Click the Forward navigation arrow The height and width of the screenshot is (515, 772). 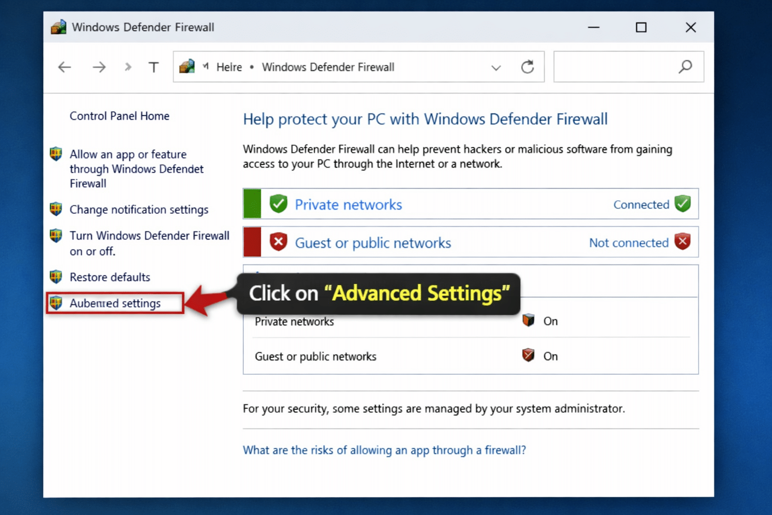point(99,67)
